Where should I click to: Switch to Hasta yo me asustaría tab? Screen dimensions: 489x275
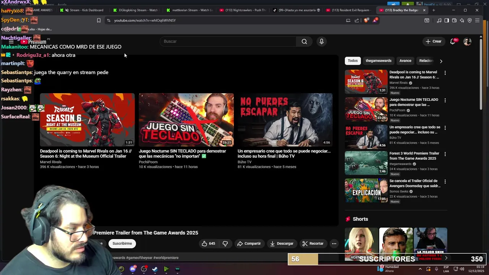296,10
